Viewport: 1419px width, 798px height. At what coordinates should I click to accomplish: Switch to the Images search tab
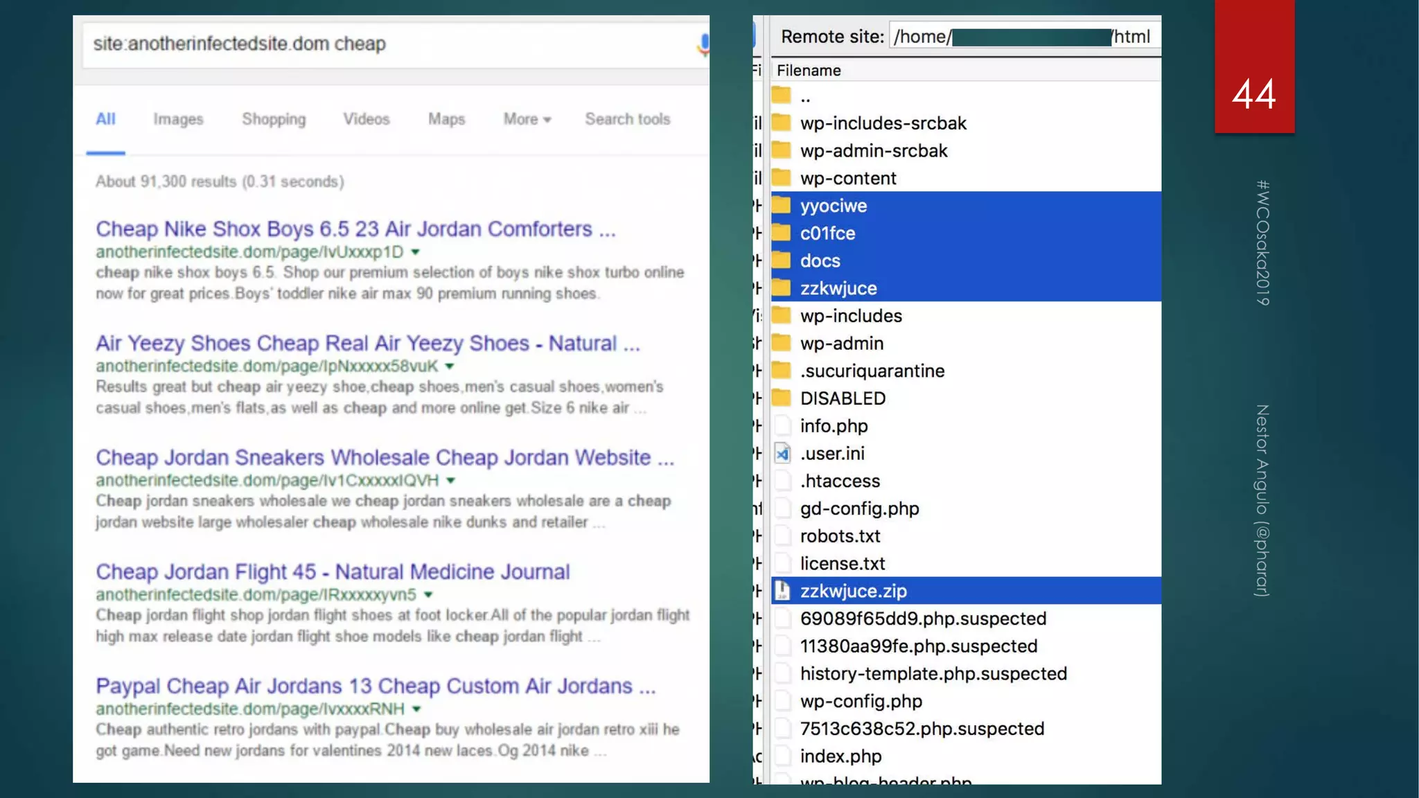click(178, 119)
